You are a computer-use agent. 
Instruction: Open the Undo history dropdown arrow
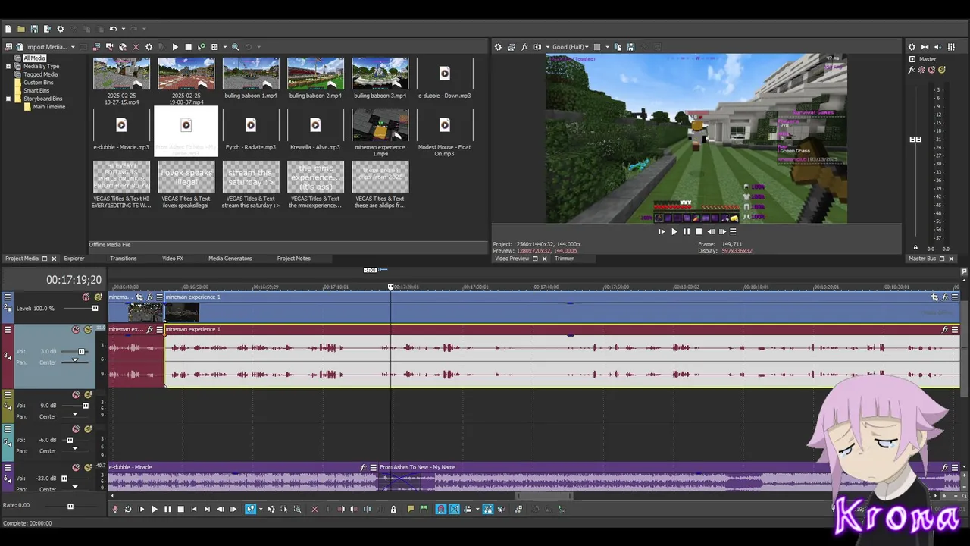click(123, 29)
